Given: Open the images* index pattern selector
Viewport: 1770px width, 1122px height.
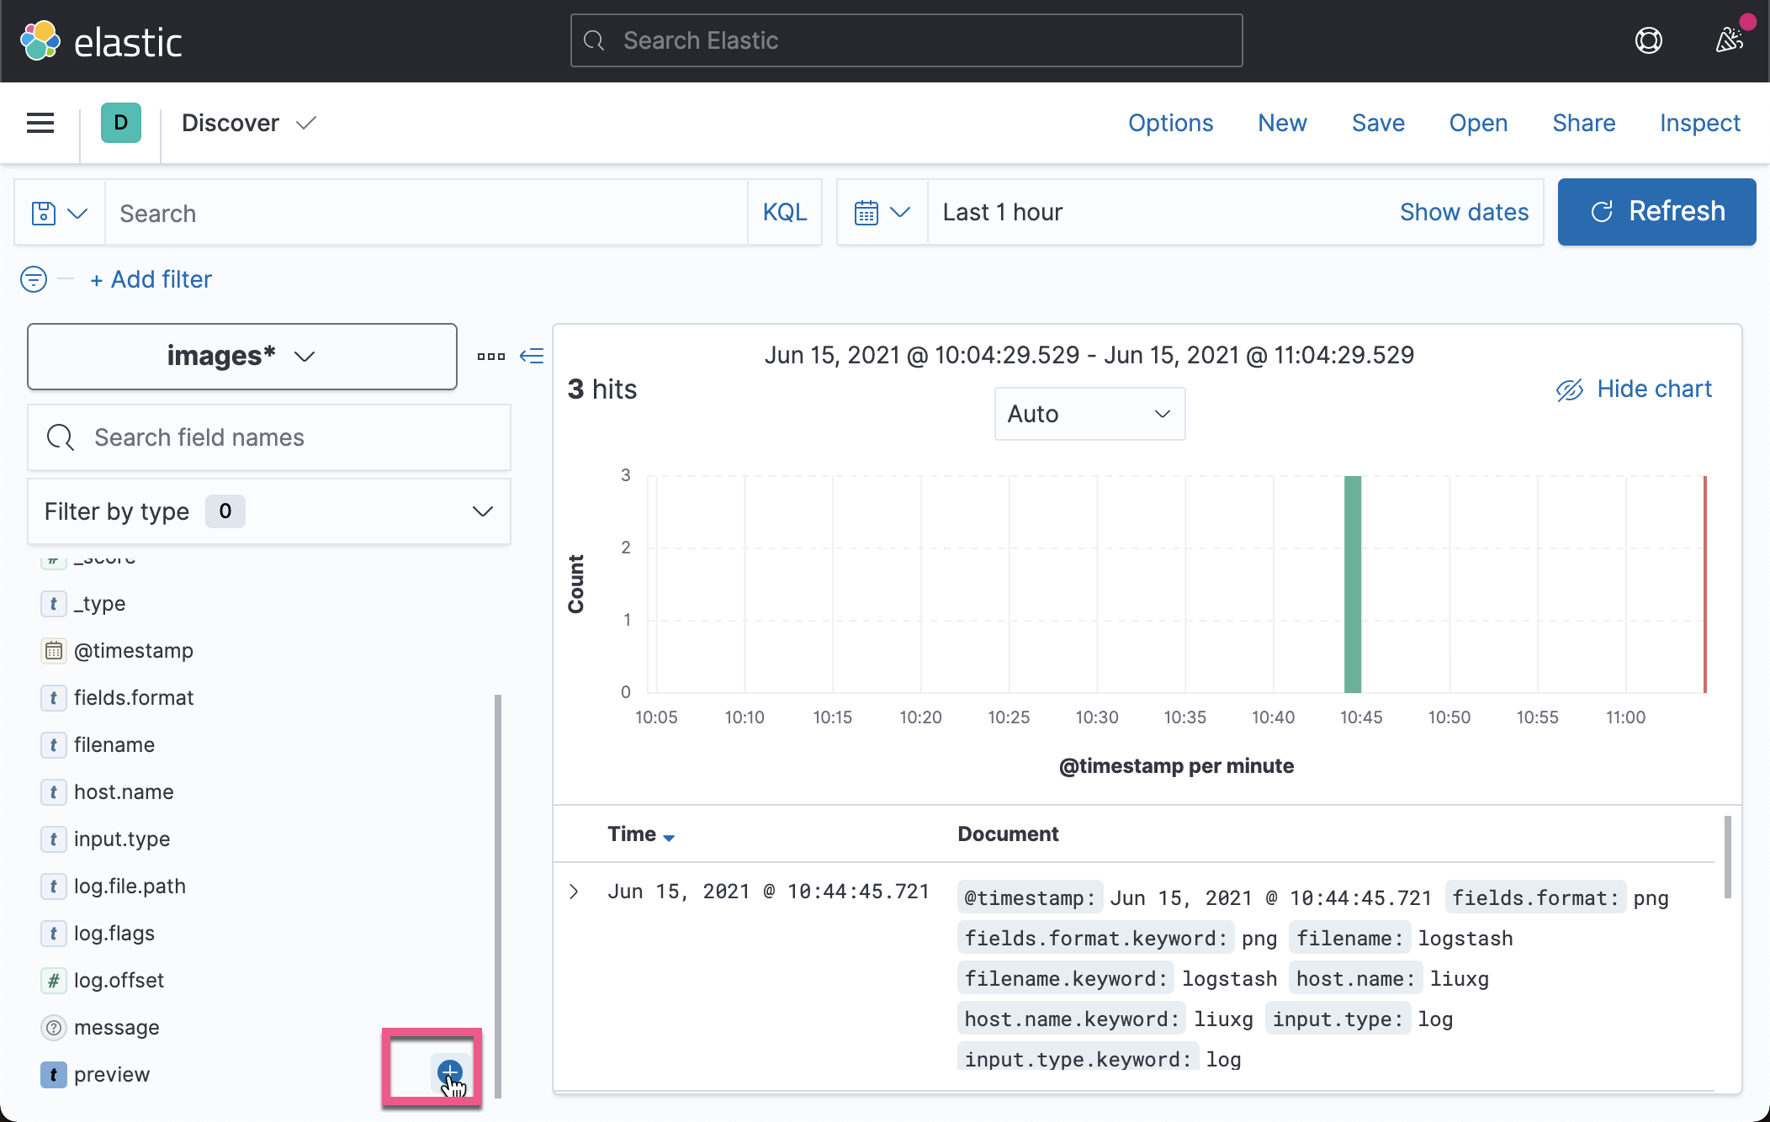Looking at the screenshot, I should click(241, 356).
